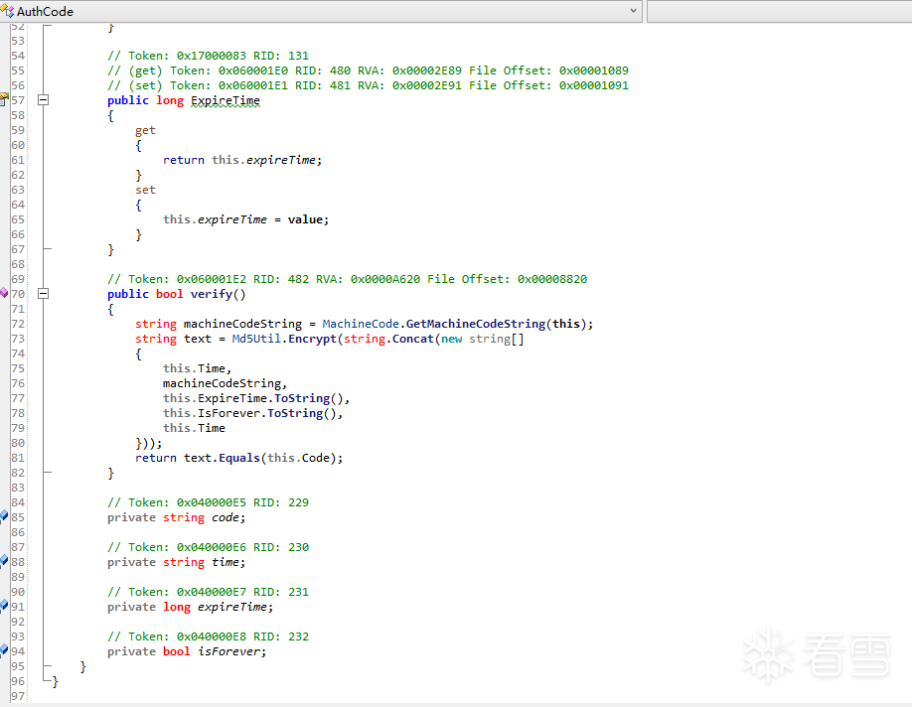Image resolution: width=912 pixels, height=707 pixels.
Task: Open the AuthCode class dropdown
Action: tap(321, 11)
